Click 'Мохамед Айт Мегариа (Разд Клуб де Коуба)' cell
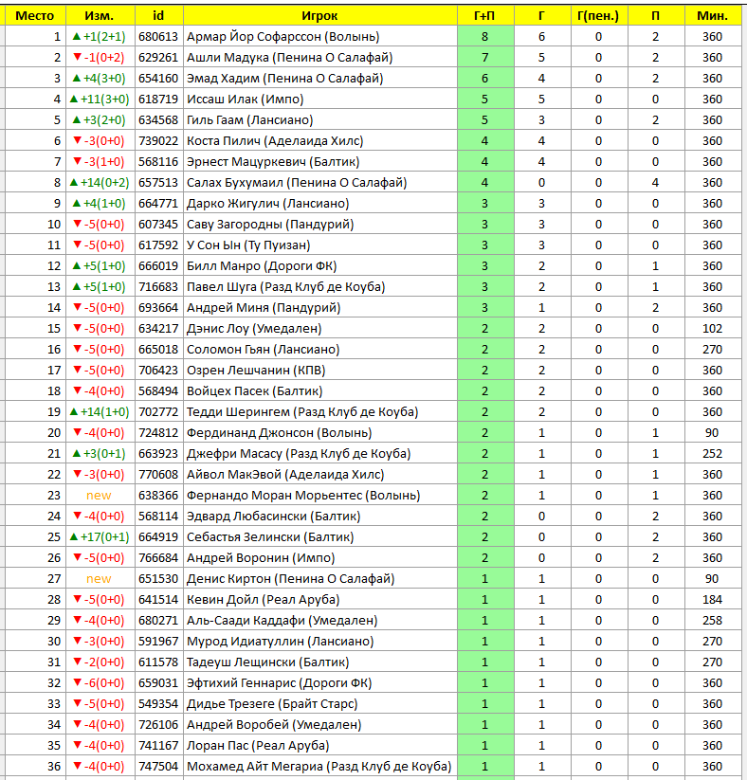 tap(320, 767)
